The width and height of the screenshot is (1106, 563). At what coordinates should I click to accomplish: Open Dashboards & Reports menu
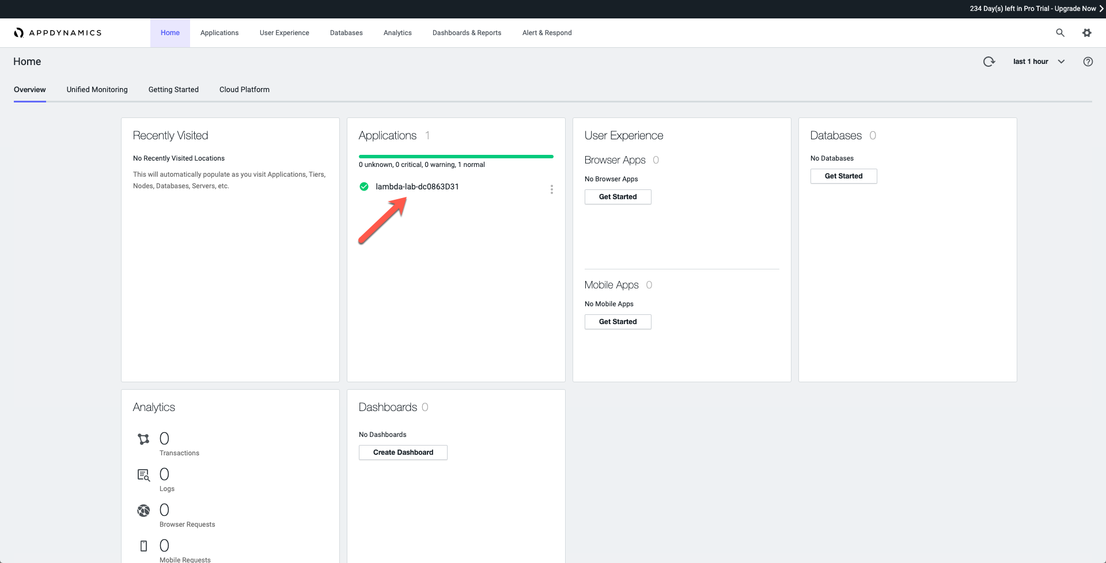tap(467, 33)
